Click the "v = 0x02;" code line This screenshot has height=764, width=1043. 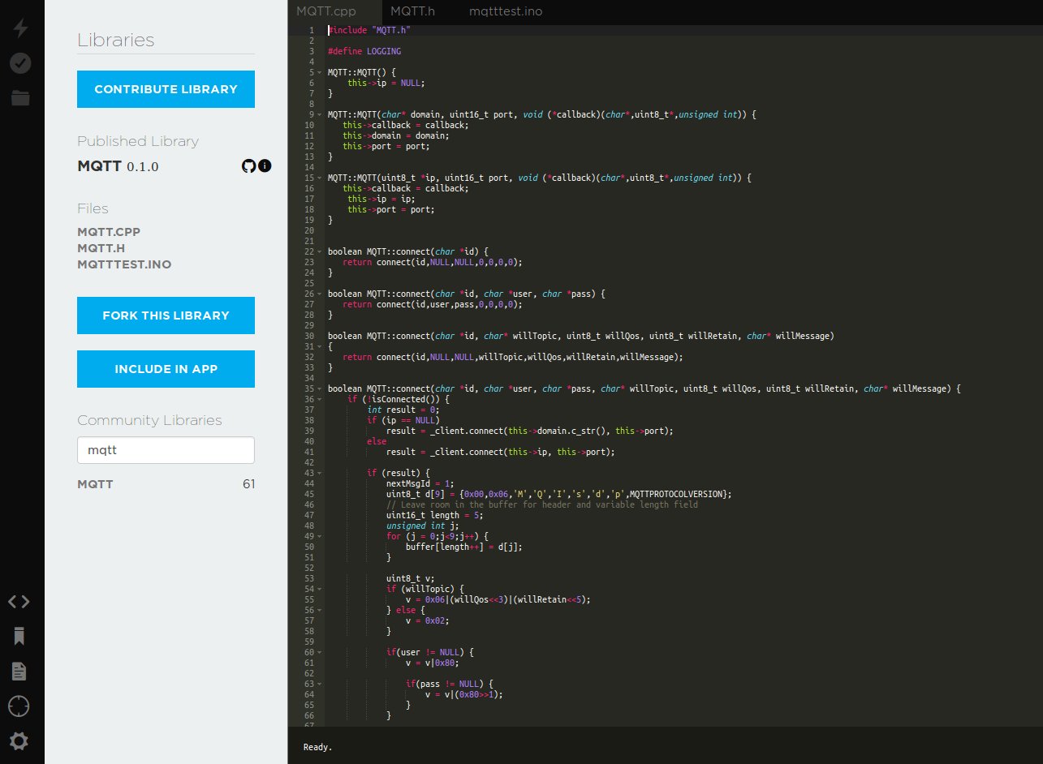428,620
